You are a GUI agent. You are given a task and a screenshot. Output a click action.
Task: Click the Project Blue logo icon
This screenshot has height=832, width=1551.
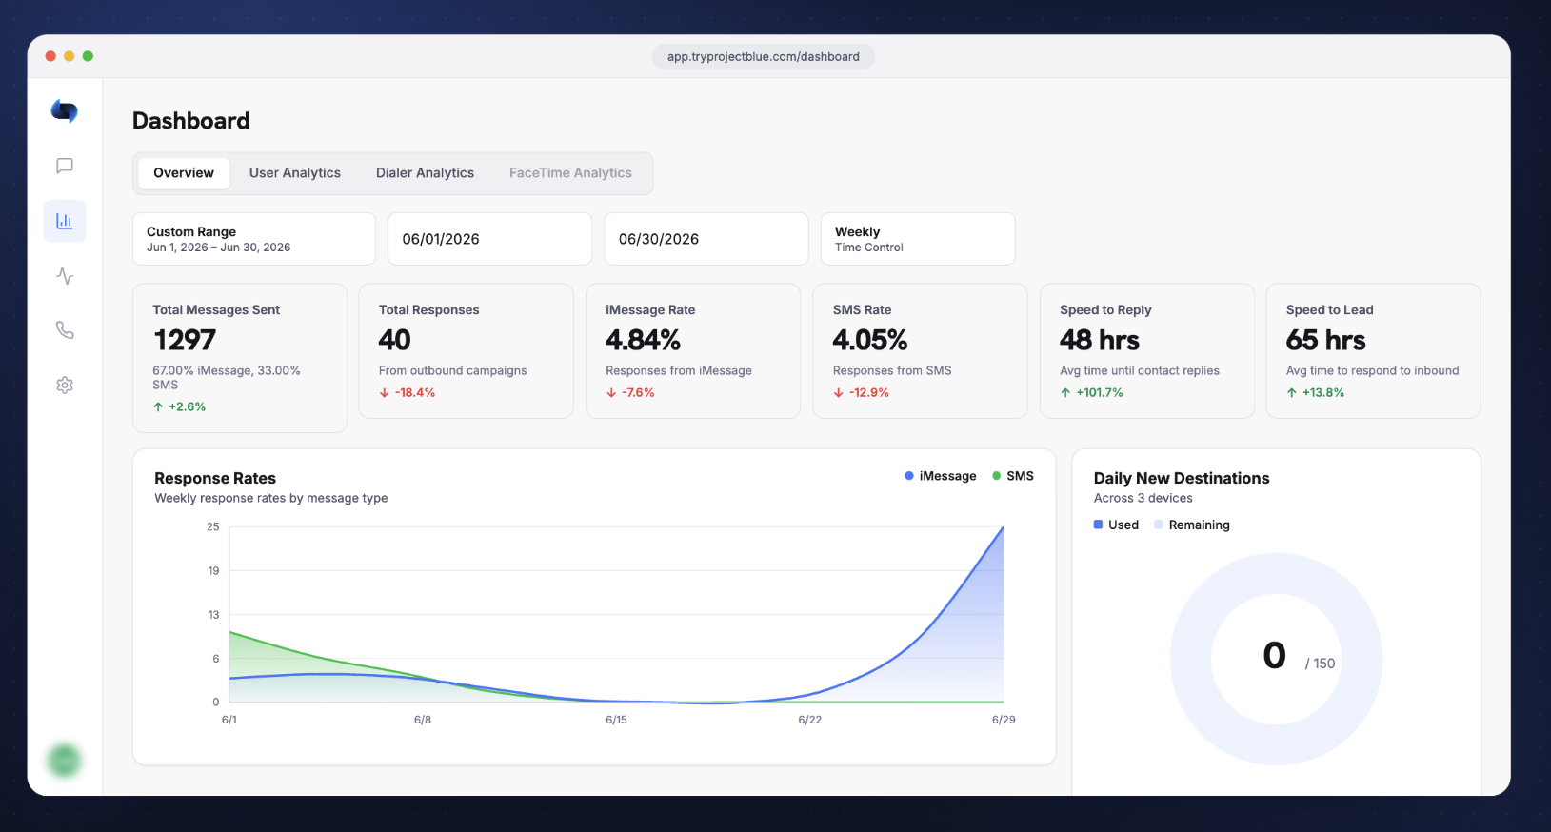65,111
